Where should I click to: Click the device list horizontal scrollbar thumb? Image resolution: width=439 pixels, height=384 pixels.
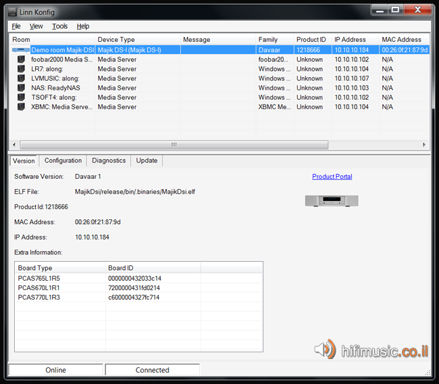174,144
